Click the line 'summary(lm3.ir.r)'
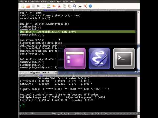 [x=32, y=35]
